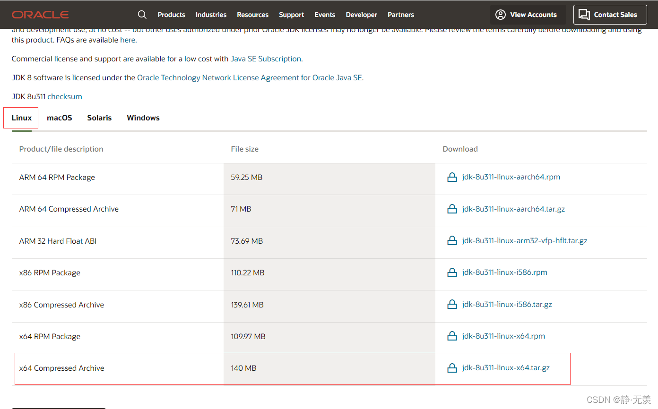This screenshot has height=409, width=658.
Task: Download jdk-8u311-linux-x64.rpm
Action: pos(503,336)
